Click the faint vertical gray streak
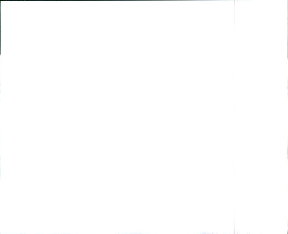Screen dimensions: 288x234 pyautogui.click(x=234, y=117)
